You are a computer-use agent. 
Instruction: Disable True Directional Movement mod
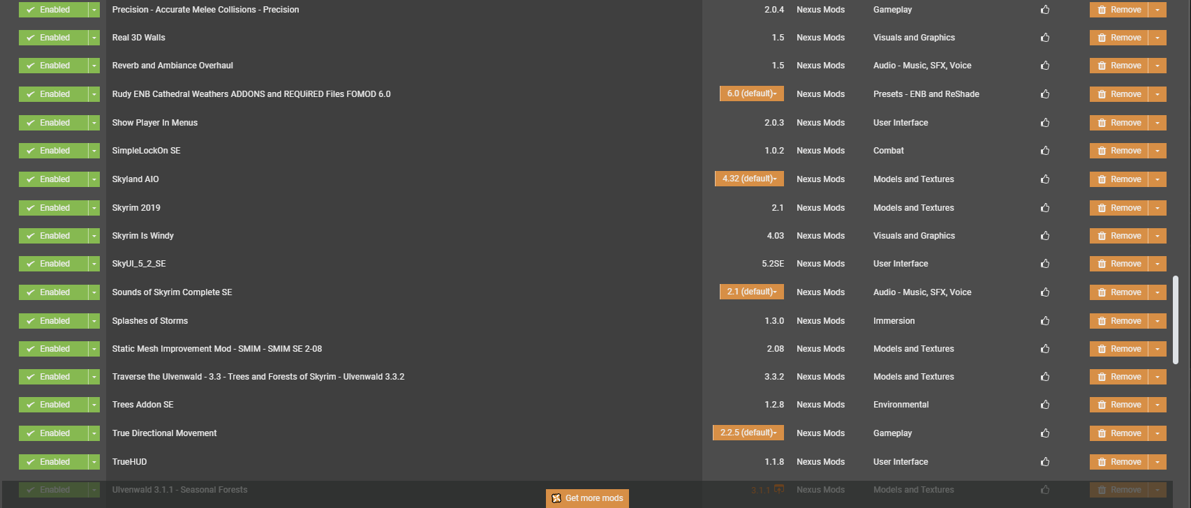pos(53,433)
